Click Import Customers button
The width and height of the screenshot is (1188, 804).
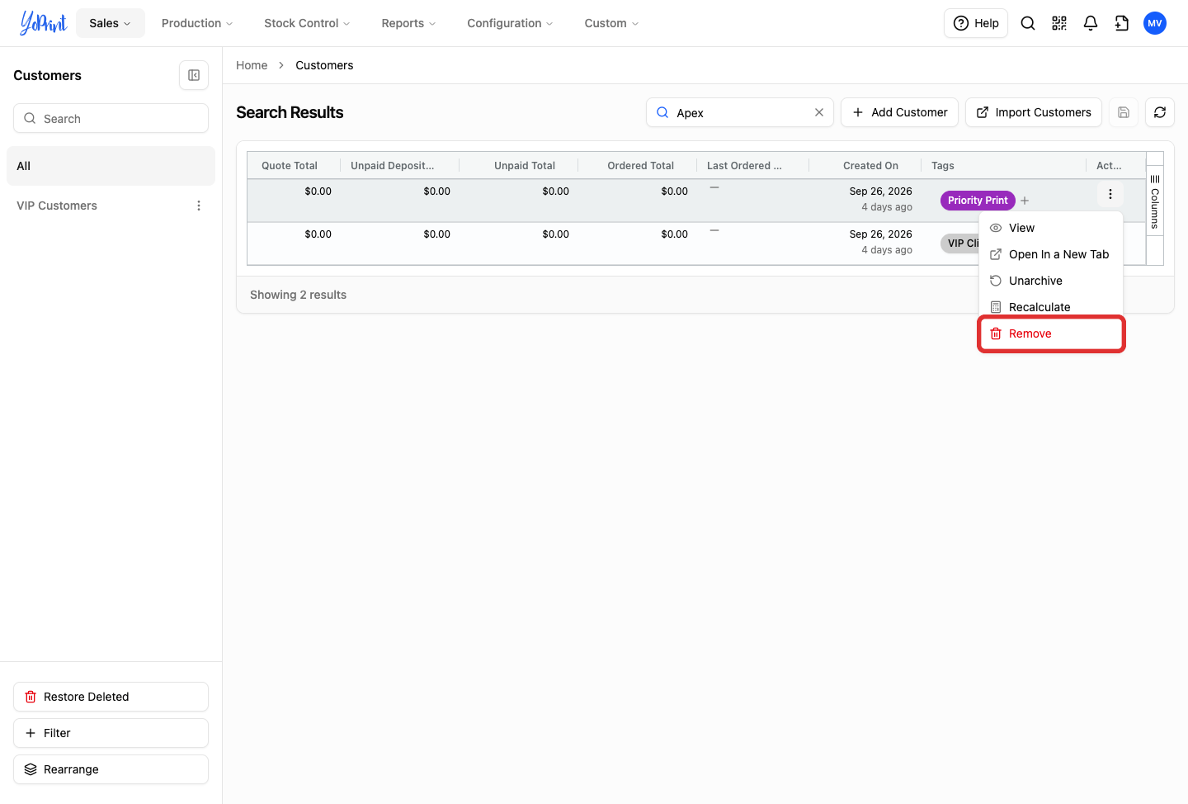click(1034, 112)
